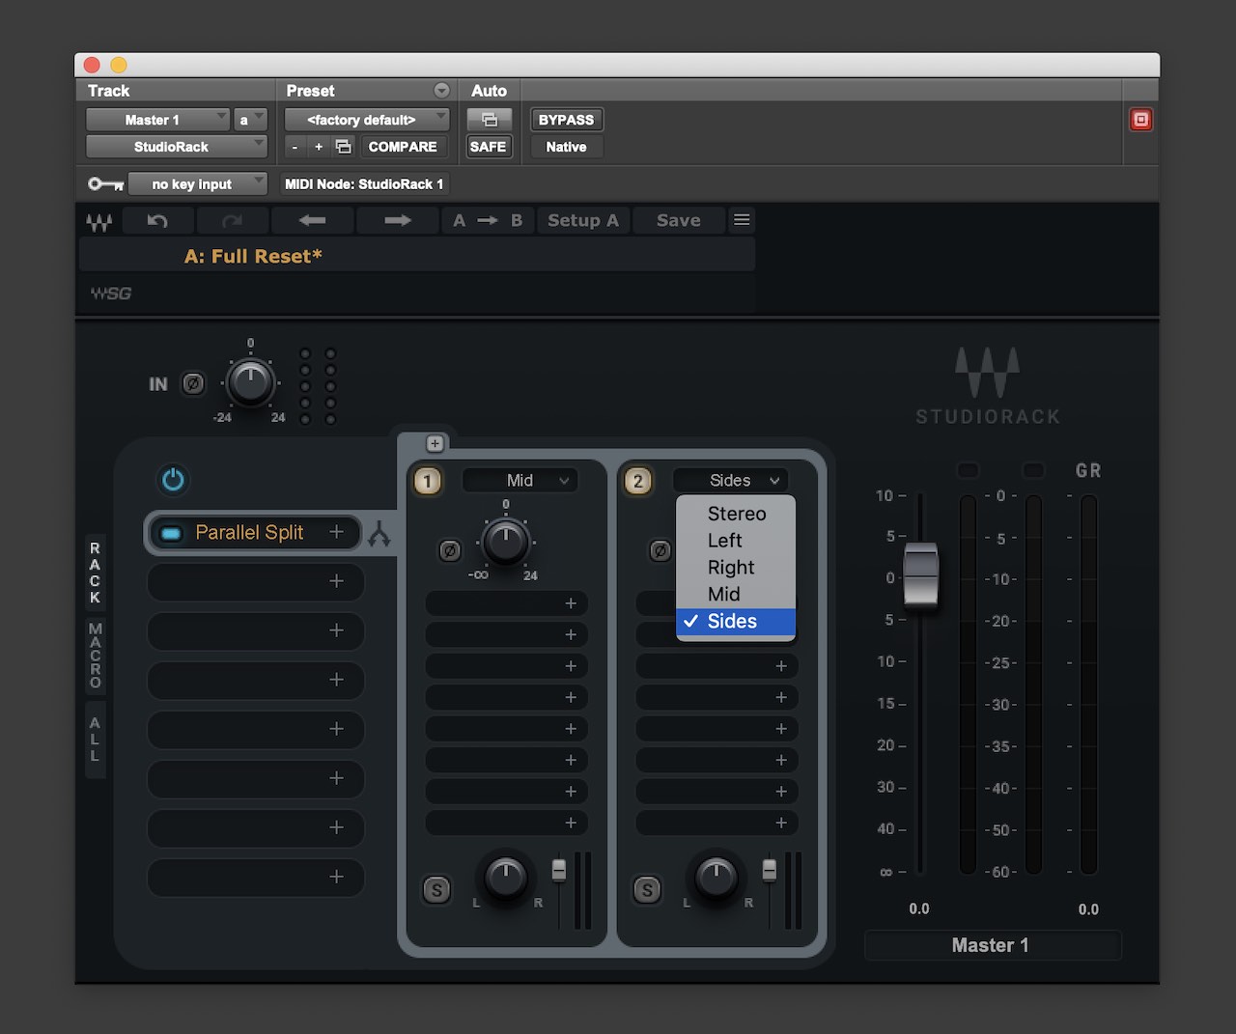Click the plus preset button

click(319, 147)
